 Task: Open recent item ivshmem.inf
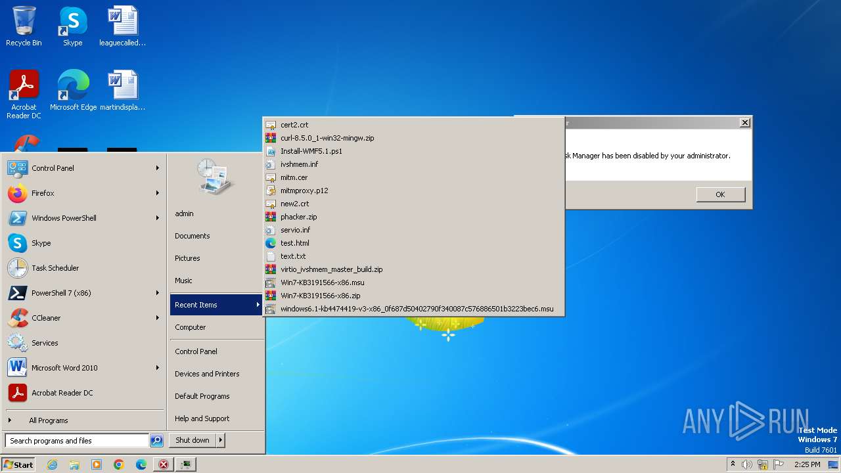point(413,164)
